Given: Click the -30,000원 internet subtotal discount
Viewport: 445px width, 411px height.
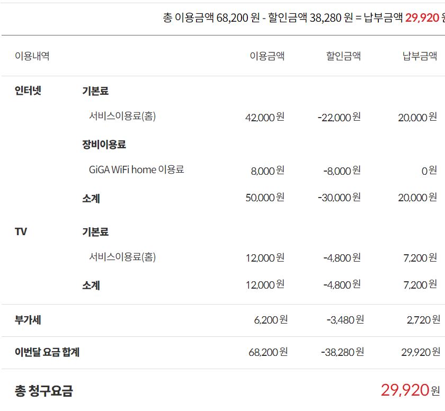Looking at the screenshot, I should [339, 198].
